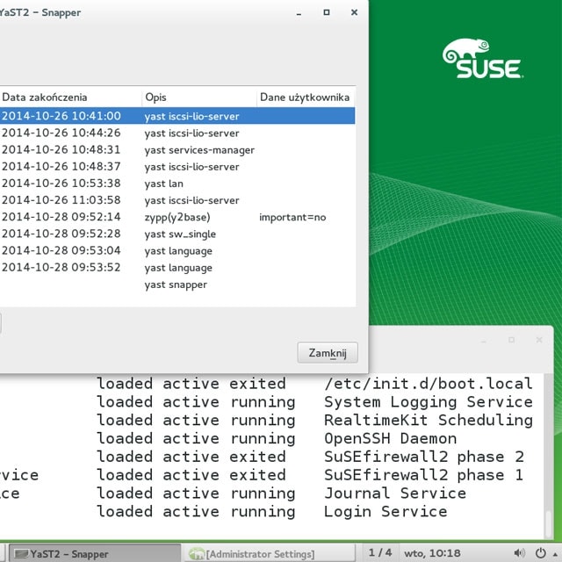
Task: Click the terminal window vertical scrollbar
Action: point(548,455)
